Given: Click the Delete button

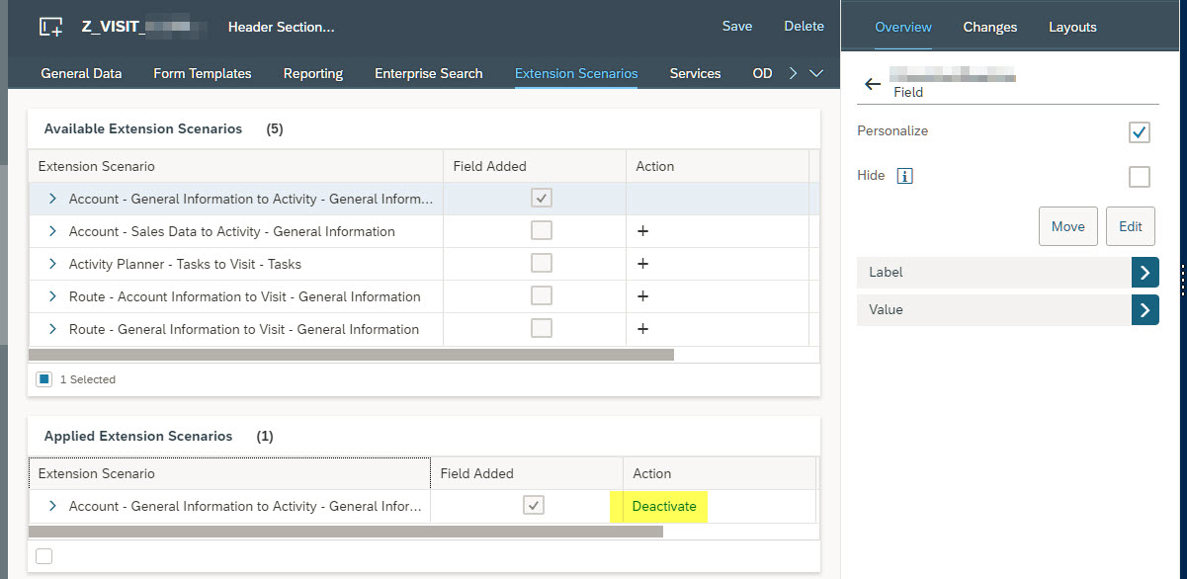Looking at the screenshot, I should 804,27.
